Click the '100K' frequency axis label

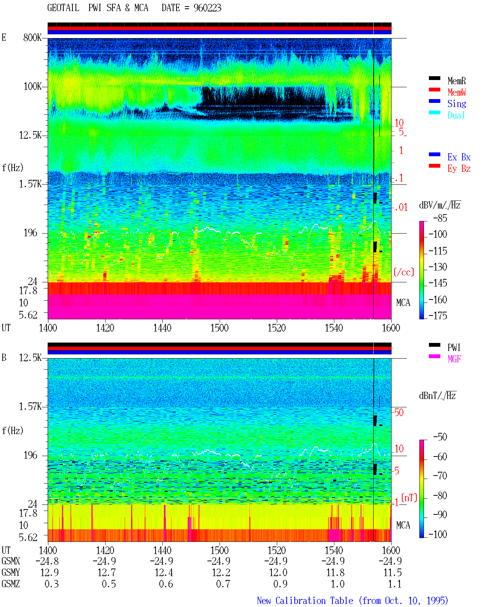coord(32,86)
